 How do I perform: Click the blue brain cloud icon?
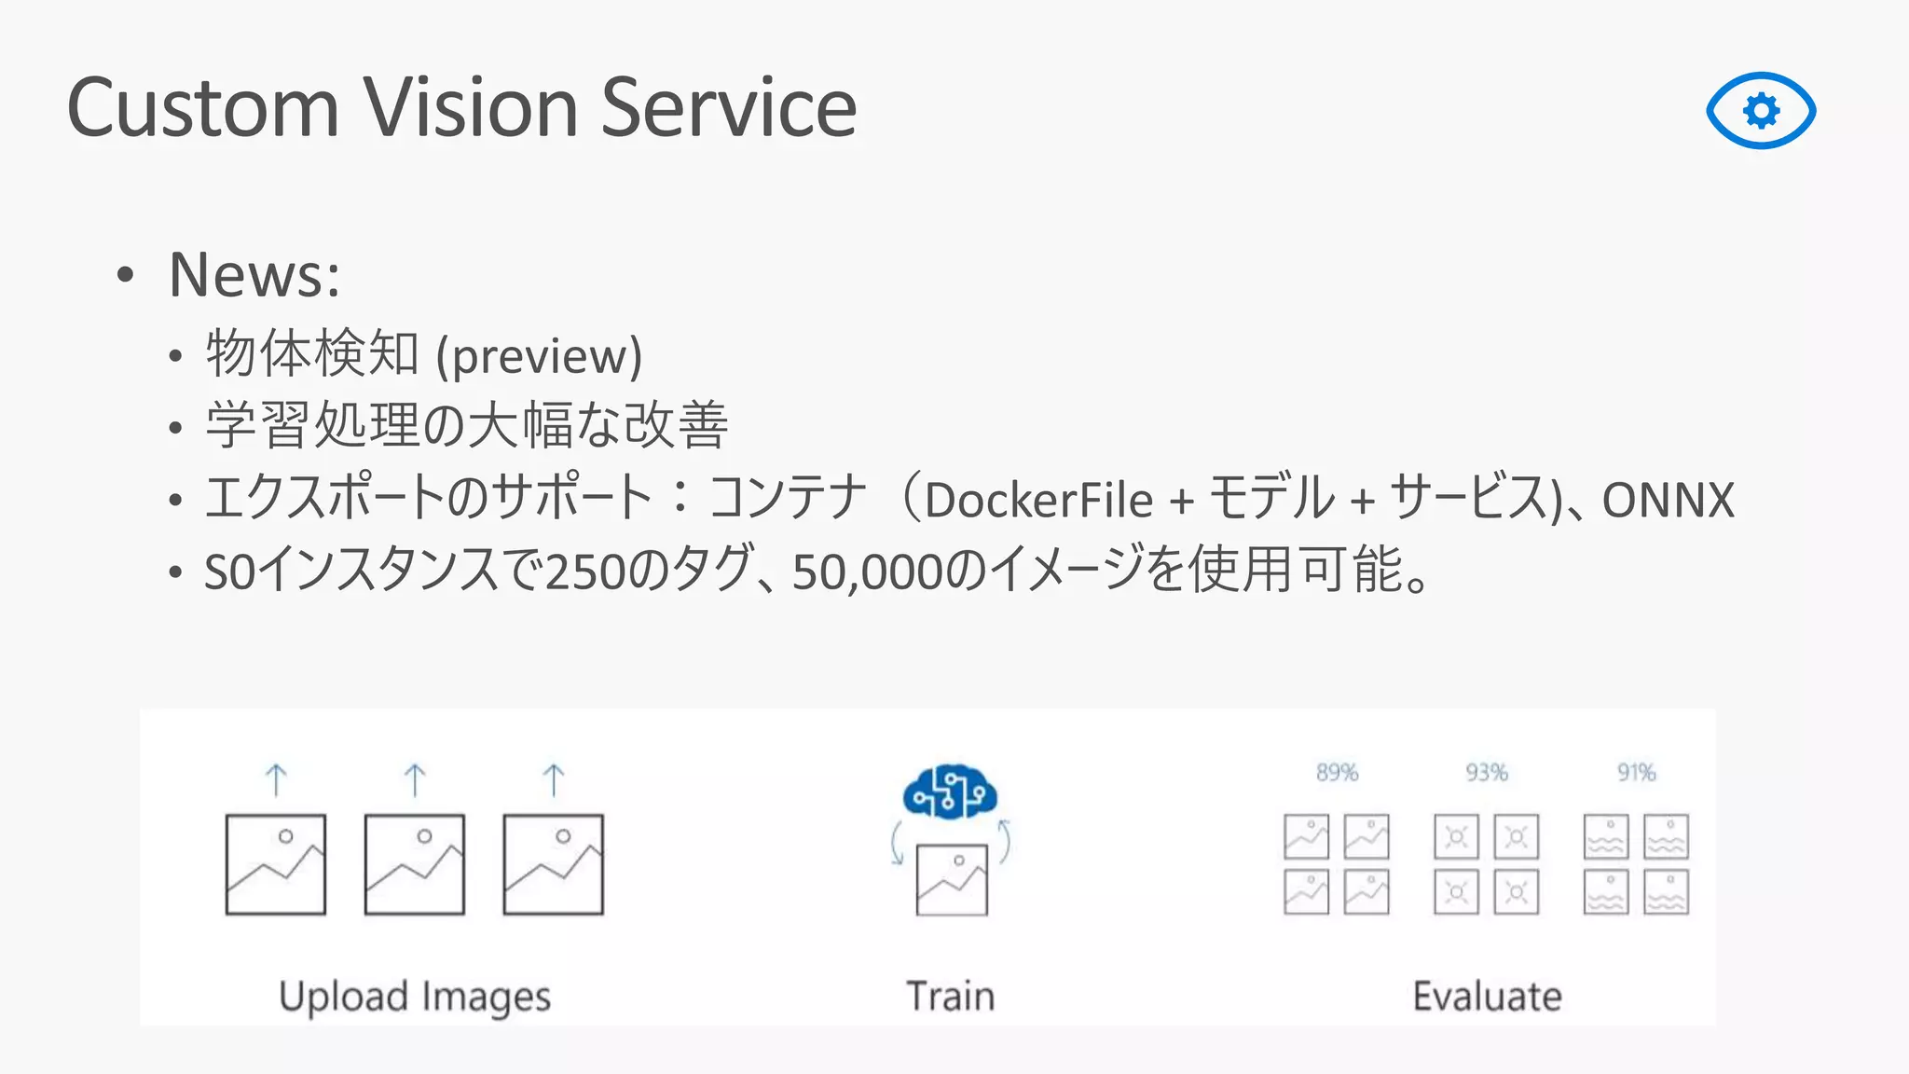(x=950, y=792)
